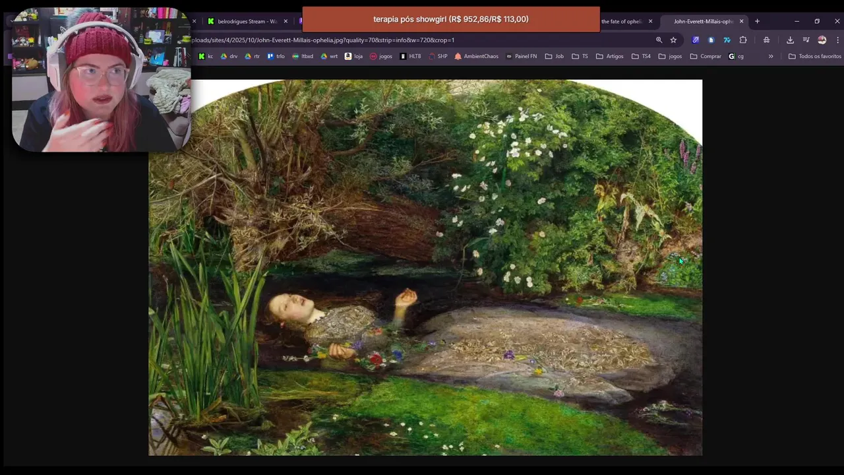Open the loja Amazon bookmark

tap(353, 57)
